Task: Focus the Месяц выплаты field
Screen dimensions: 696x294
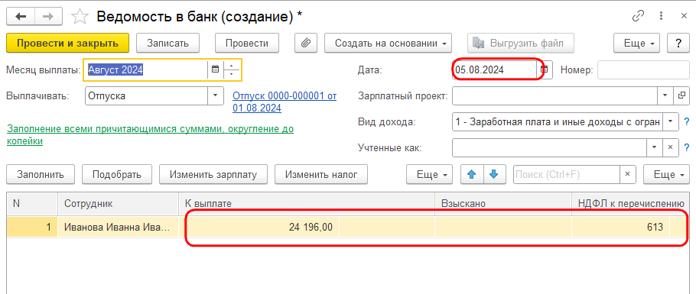Action: (x=147, y=69)
